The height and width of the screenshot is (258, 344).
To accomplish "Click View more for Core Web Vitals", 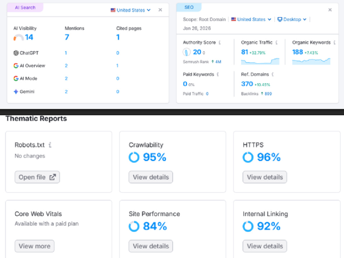I will pyautogui.click(x=34, y=246).
